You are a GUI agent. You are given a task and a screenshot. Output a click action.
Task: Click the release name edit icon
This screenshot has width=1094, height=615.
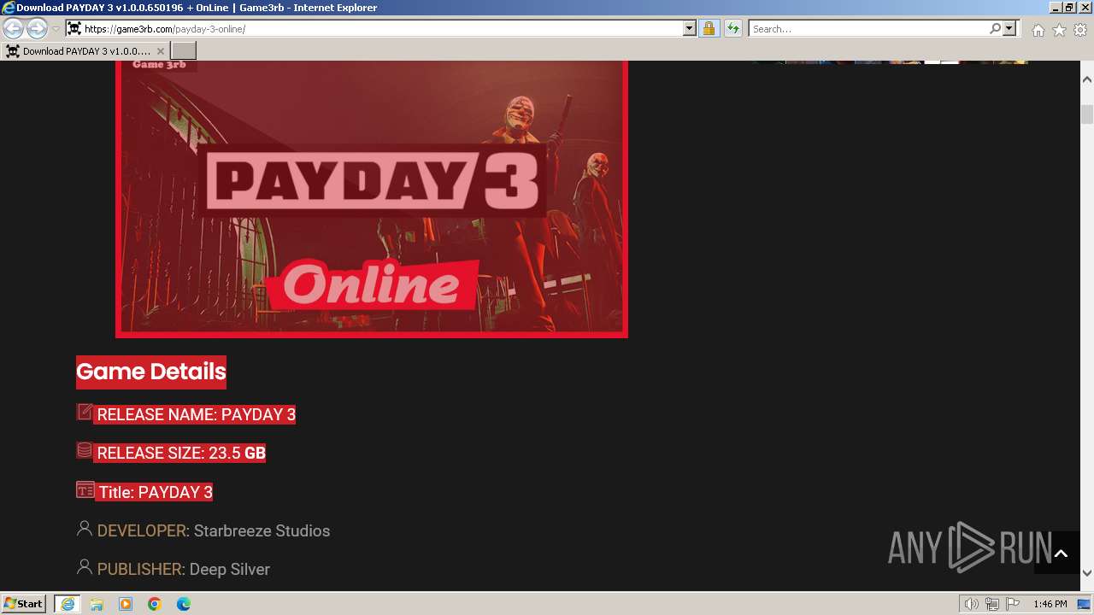[85, 412]
